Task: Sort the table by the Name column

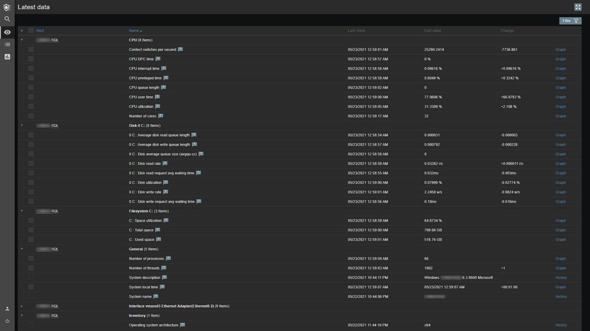Action: 133,30
